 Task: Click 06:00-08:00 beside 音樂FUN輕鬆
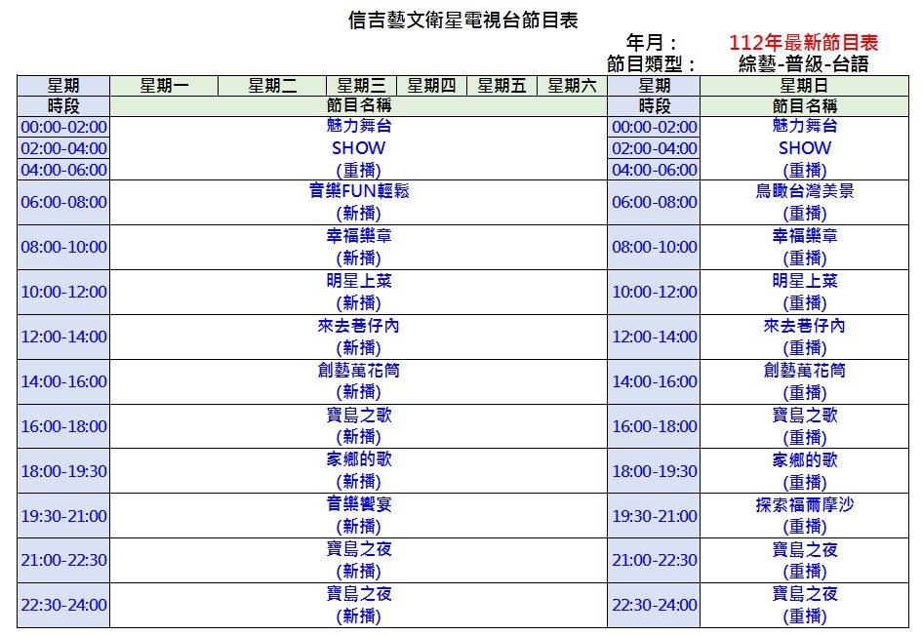(x=63, y=202)
